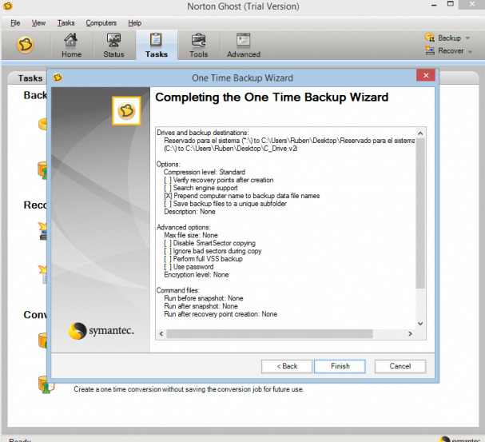Click 'Ignore bad sectors during copy' line

(213, 251)
